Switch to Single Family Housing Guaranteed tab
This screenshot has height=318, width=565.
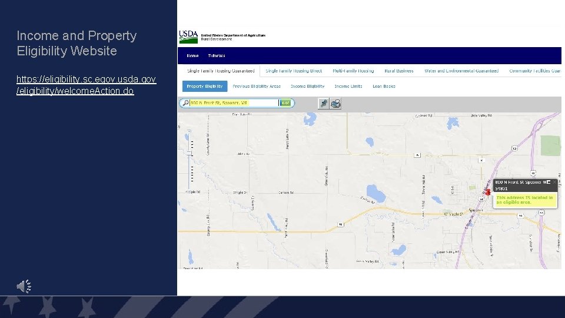[x=221, y=71]
